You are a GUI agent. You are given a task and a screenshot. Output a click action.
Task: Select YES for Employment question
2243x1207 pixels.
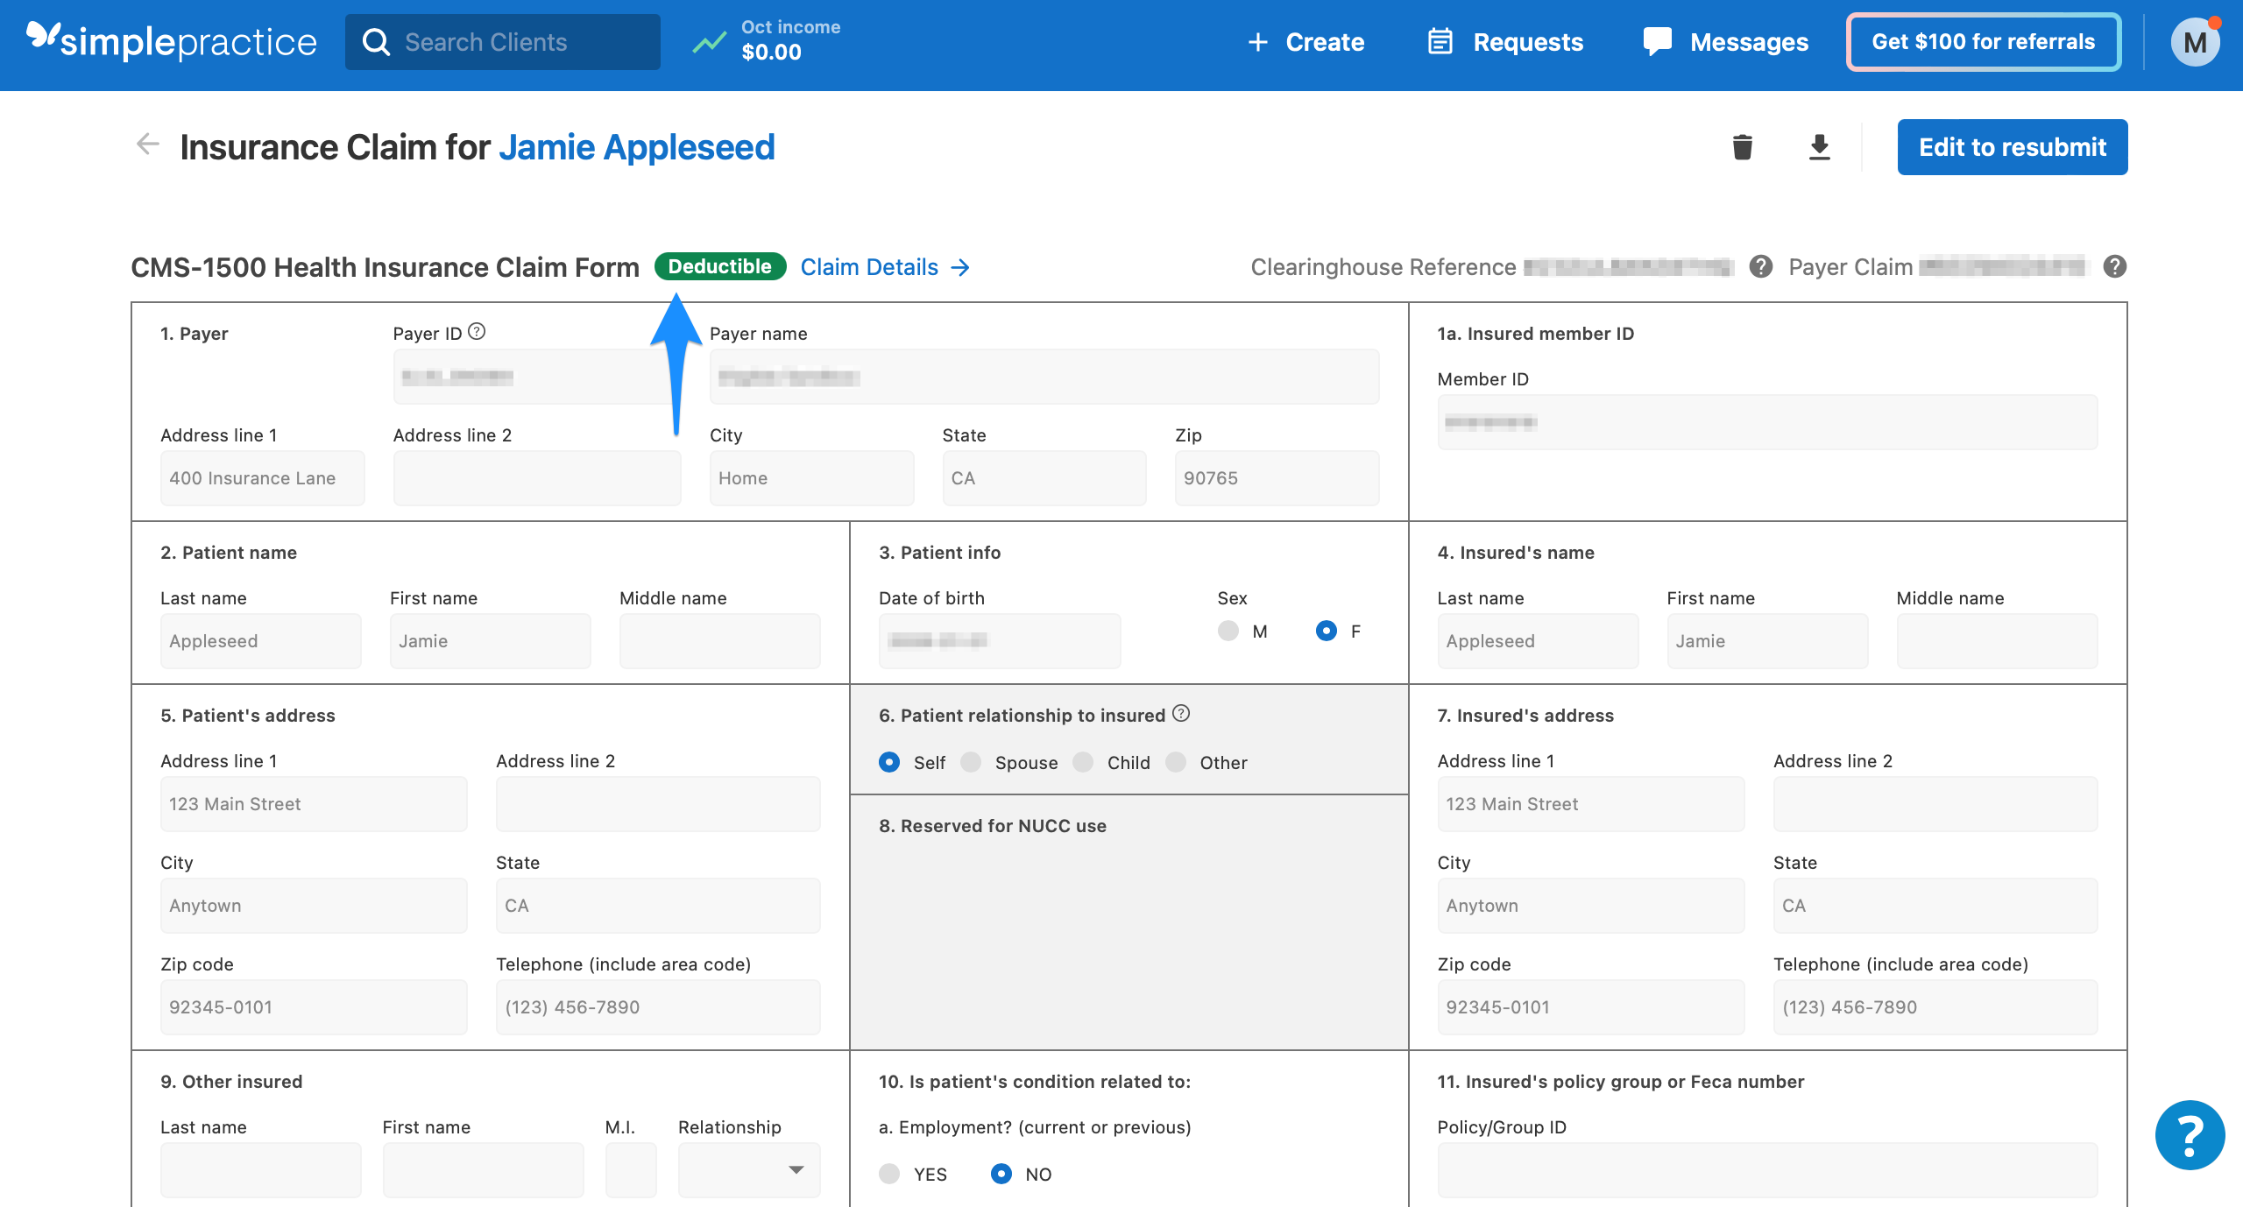889,1174
